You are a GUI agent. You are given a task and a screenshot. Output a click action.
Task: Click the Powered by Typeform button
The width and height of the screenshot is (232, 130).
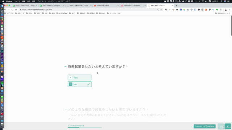(204, 126)
